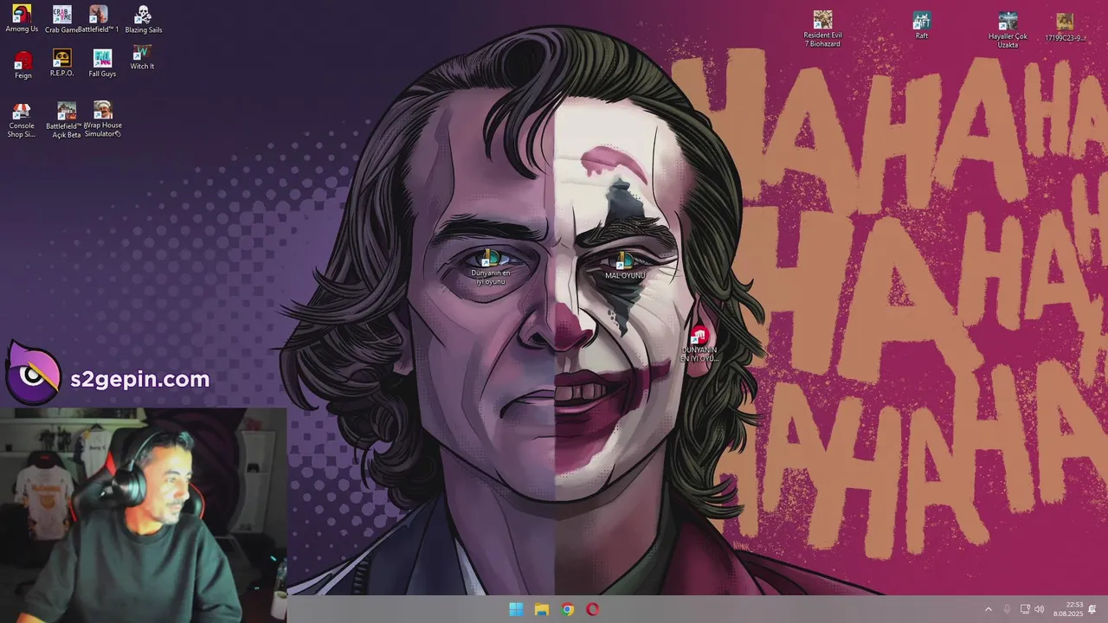
Task: Expand the hidden system tray icons
Action: point(989,609)
